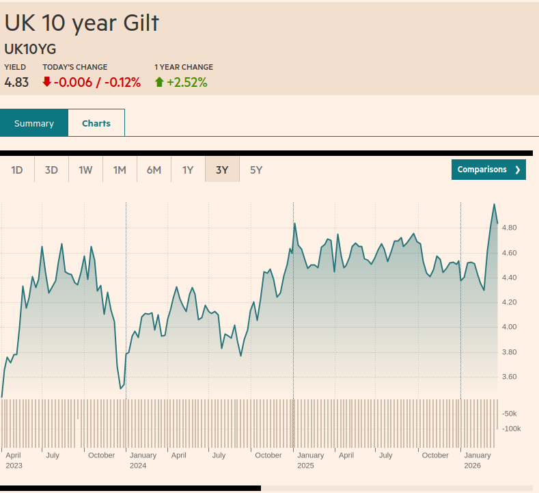Viewport: 539px width, 493px height.
Task: Change chart range to 5Y
Action: (x=256, y=170)
